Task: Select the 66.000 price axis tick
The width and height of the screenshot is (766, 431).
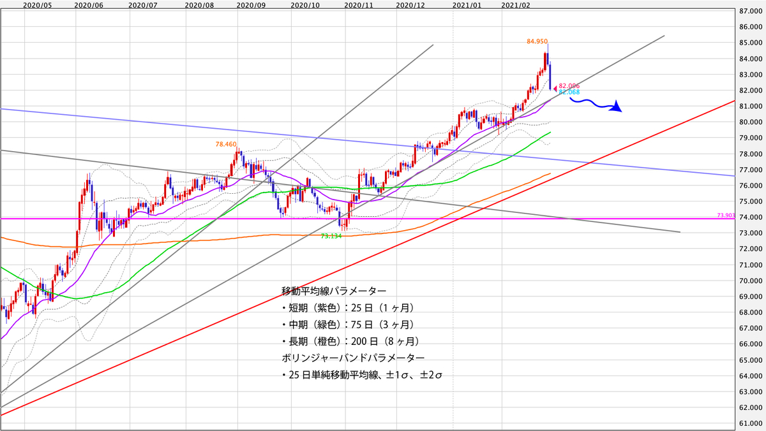Action: pos(749,344)
